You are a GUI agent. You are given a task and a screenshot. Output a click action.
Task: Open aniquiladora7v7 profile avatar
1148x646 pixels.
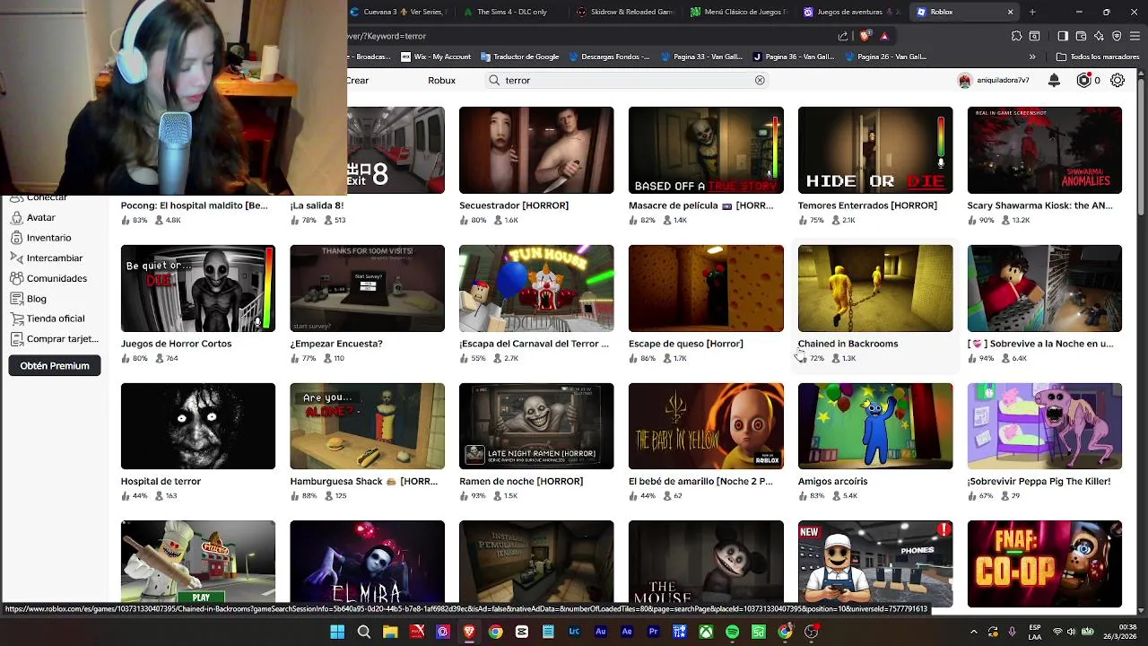click(965, 80)
